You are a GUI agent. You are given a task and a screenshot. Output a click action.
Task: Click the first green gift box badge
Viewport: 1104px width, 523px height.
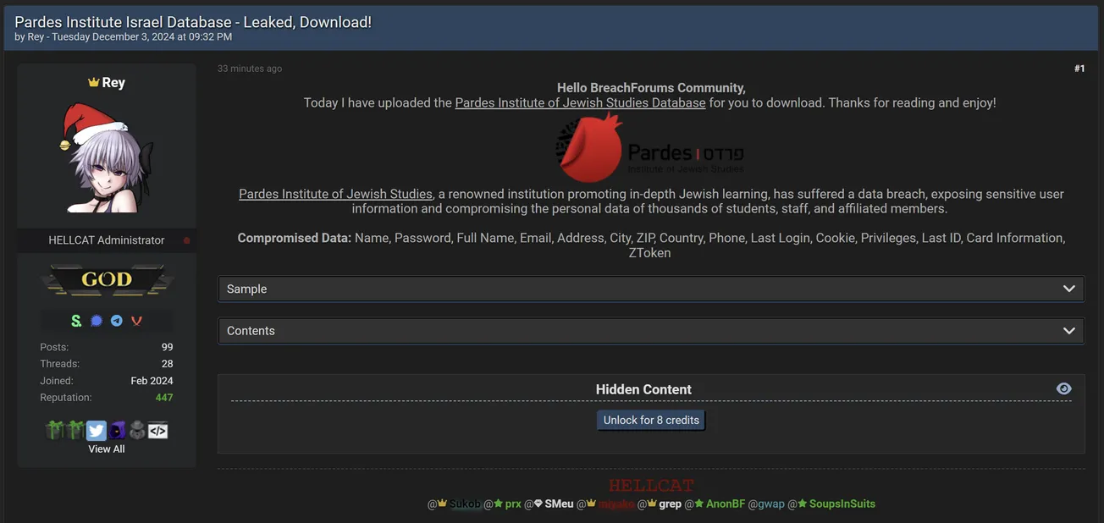tap(55, 431)
